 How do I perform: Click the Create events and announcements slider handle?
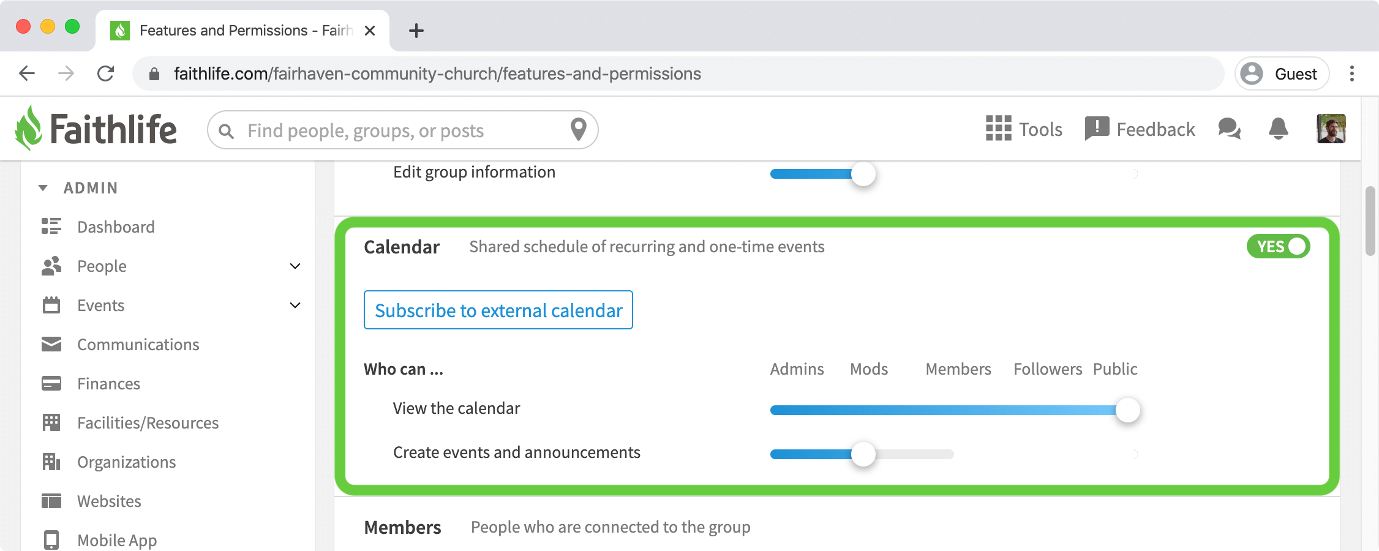click(863, 454)
